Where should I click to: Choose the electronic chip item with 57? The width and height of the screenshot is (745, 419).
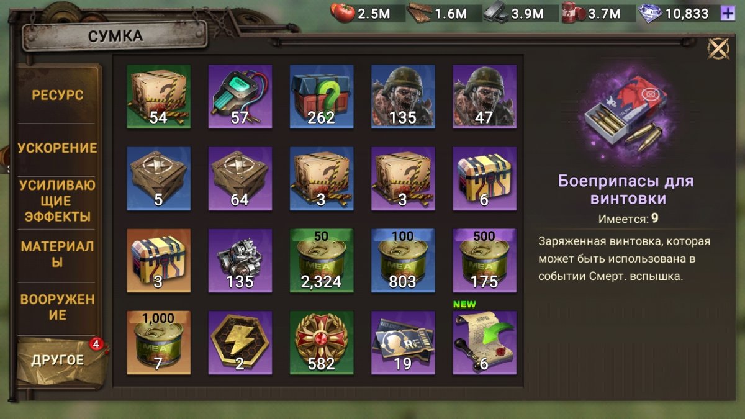tap(240, 96)
